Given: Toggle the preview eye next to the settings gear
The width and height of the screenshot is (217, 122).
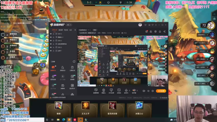Looking at the screenshot, I should [148, 91].
